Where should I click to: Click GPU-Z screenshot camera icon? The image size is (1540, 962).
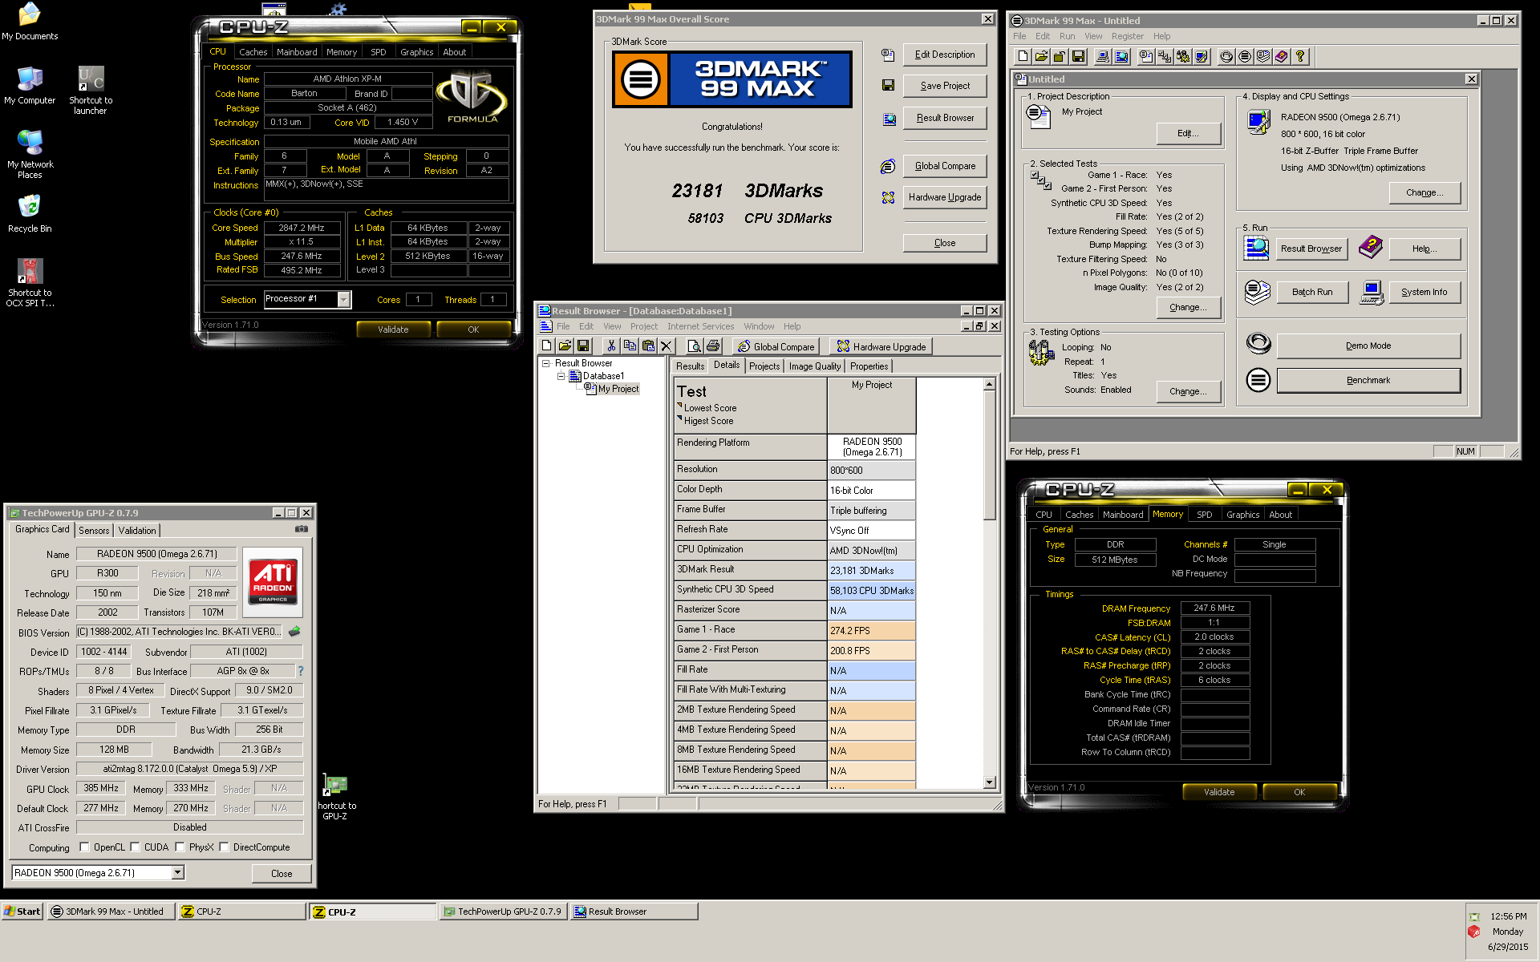302,529
